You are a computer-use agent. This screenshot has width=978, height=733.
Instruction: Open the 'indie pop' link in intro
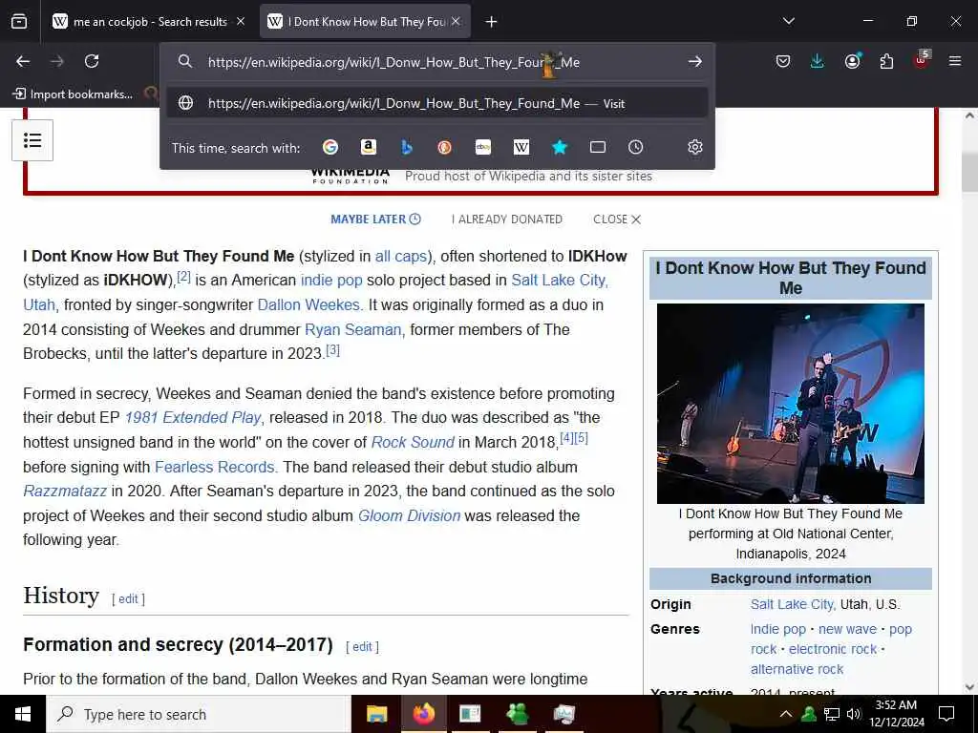[x=331, y=280]
